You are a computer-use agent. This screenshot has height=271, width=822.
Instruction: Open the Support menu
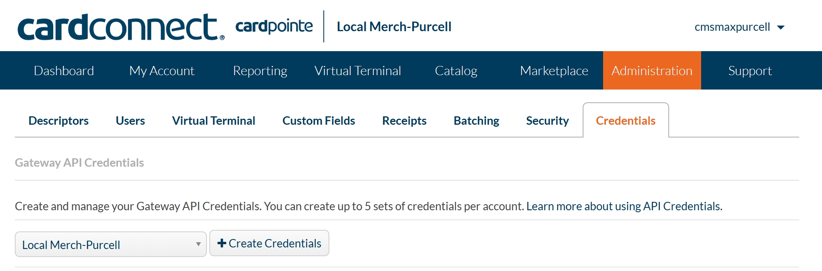(x=750, y=71)
